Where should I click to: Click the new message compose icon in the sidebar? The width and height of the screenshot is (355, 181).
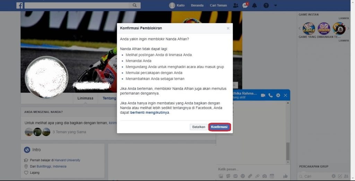tap(340, 176)
